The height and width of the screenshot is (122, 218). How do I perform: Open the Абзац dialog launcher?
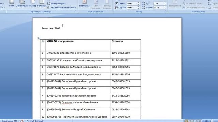(166, 12)
